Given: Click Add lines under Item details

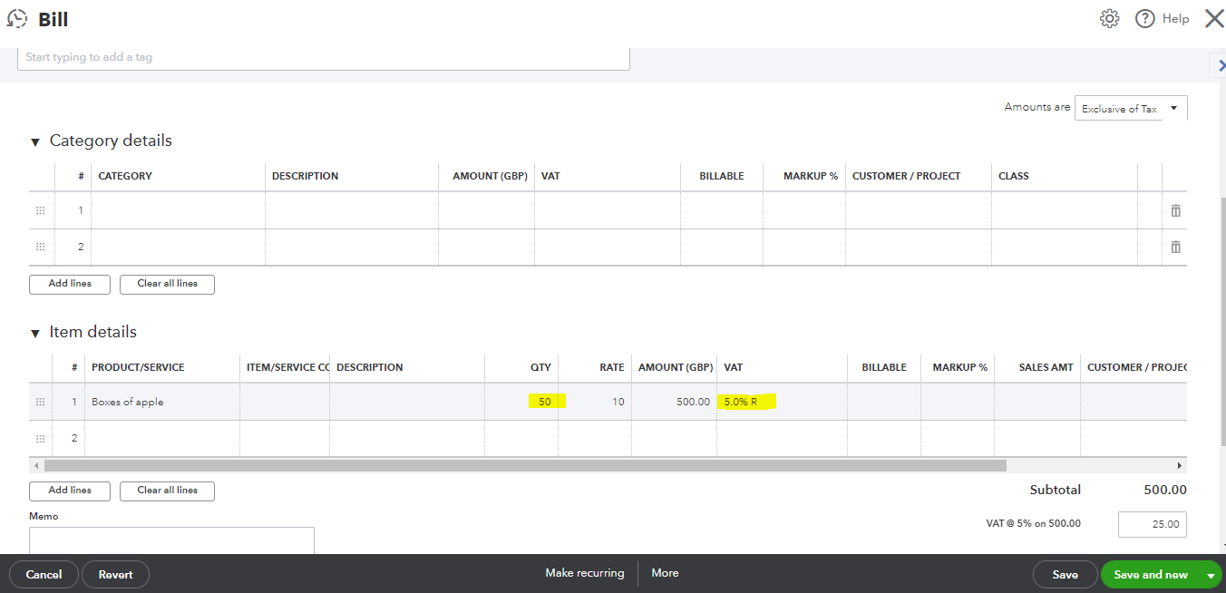Looking at the screenshot, I should click(70, 491).
